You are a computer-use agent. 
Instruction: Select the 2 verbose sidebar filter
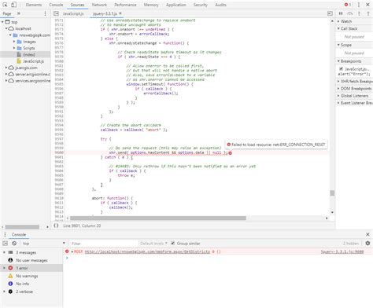(x=24, y=291)
